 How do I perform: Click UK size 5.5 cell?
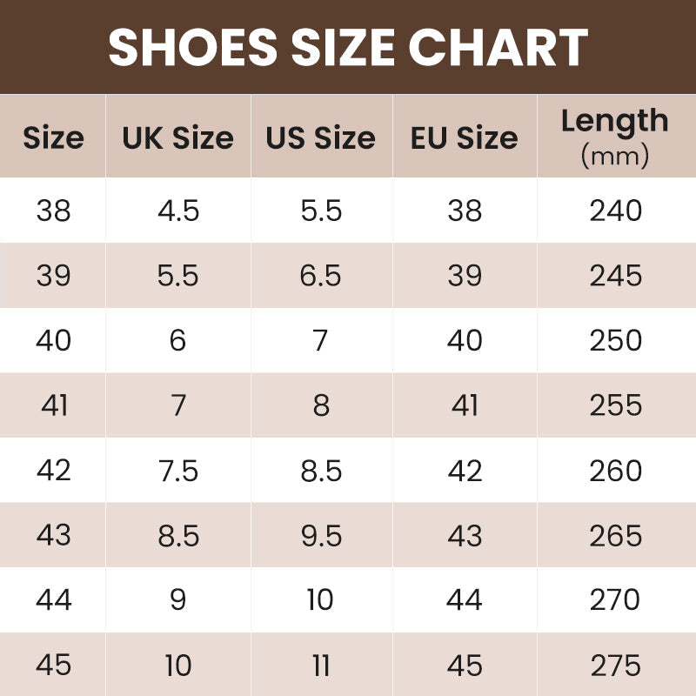[178, 276]
